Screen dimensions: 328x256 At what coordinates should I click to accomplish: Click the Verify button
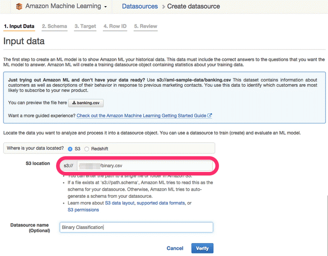coord(202,248)
